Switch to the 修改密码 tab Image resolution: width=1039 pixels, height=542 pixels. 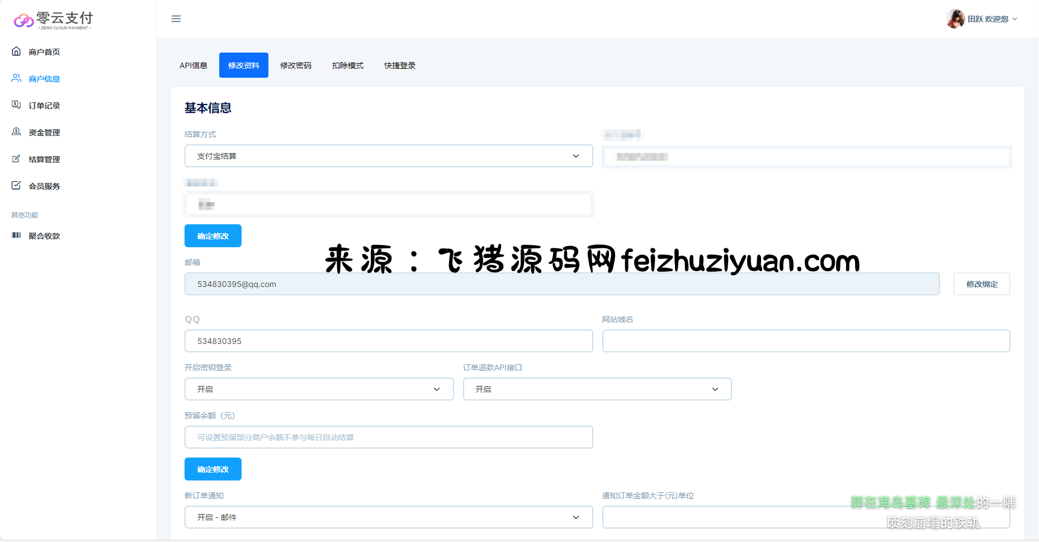[x=296, y=65]
